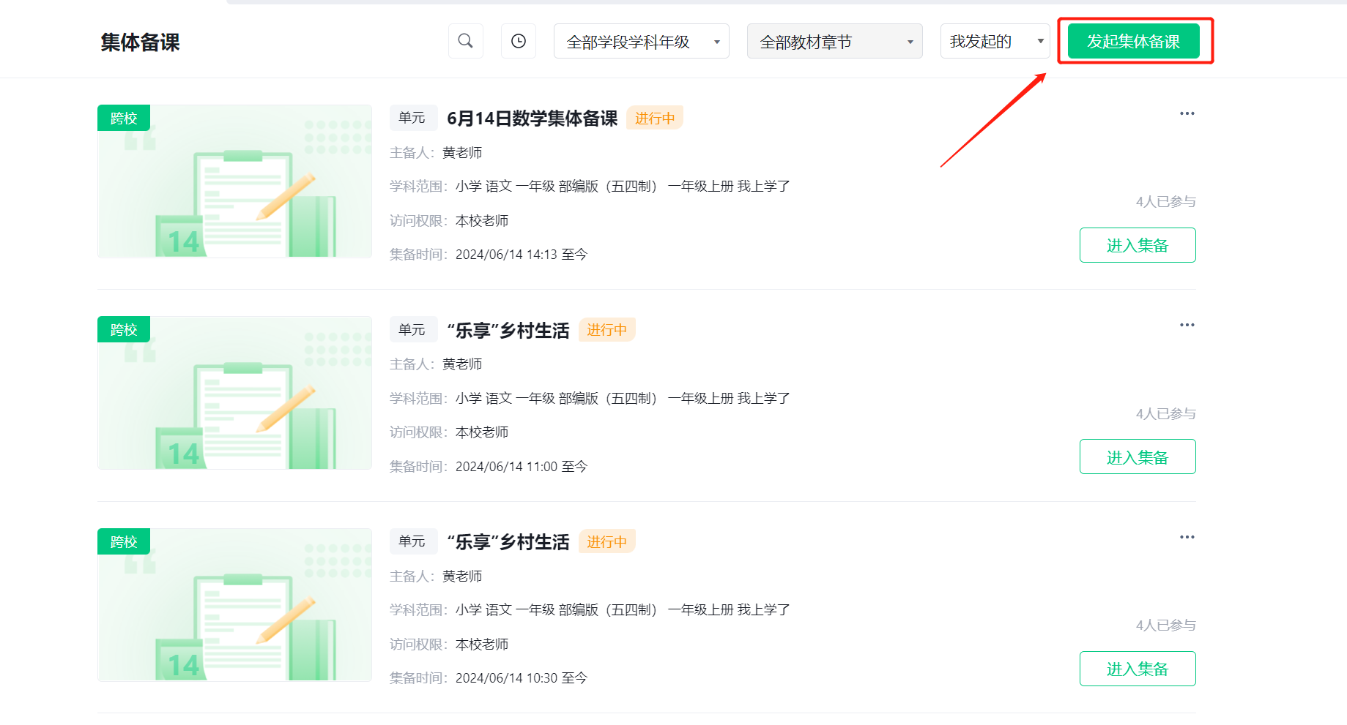Open thumbnail of 11:00 乐享乡村生活 session
The image size is (1347, 725).
coord(234,393)
